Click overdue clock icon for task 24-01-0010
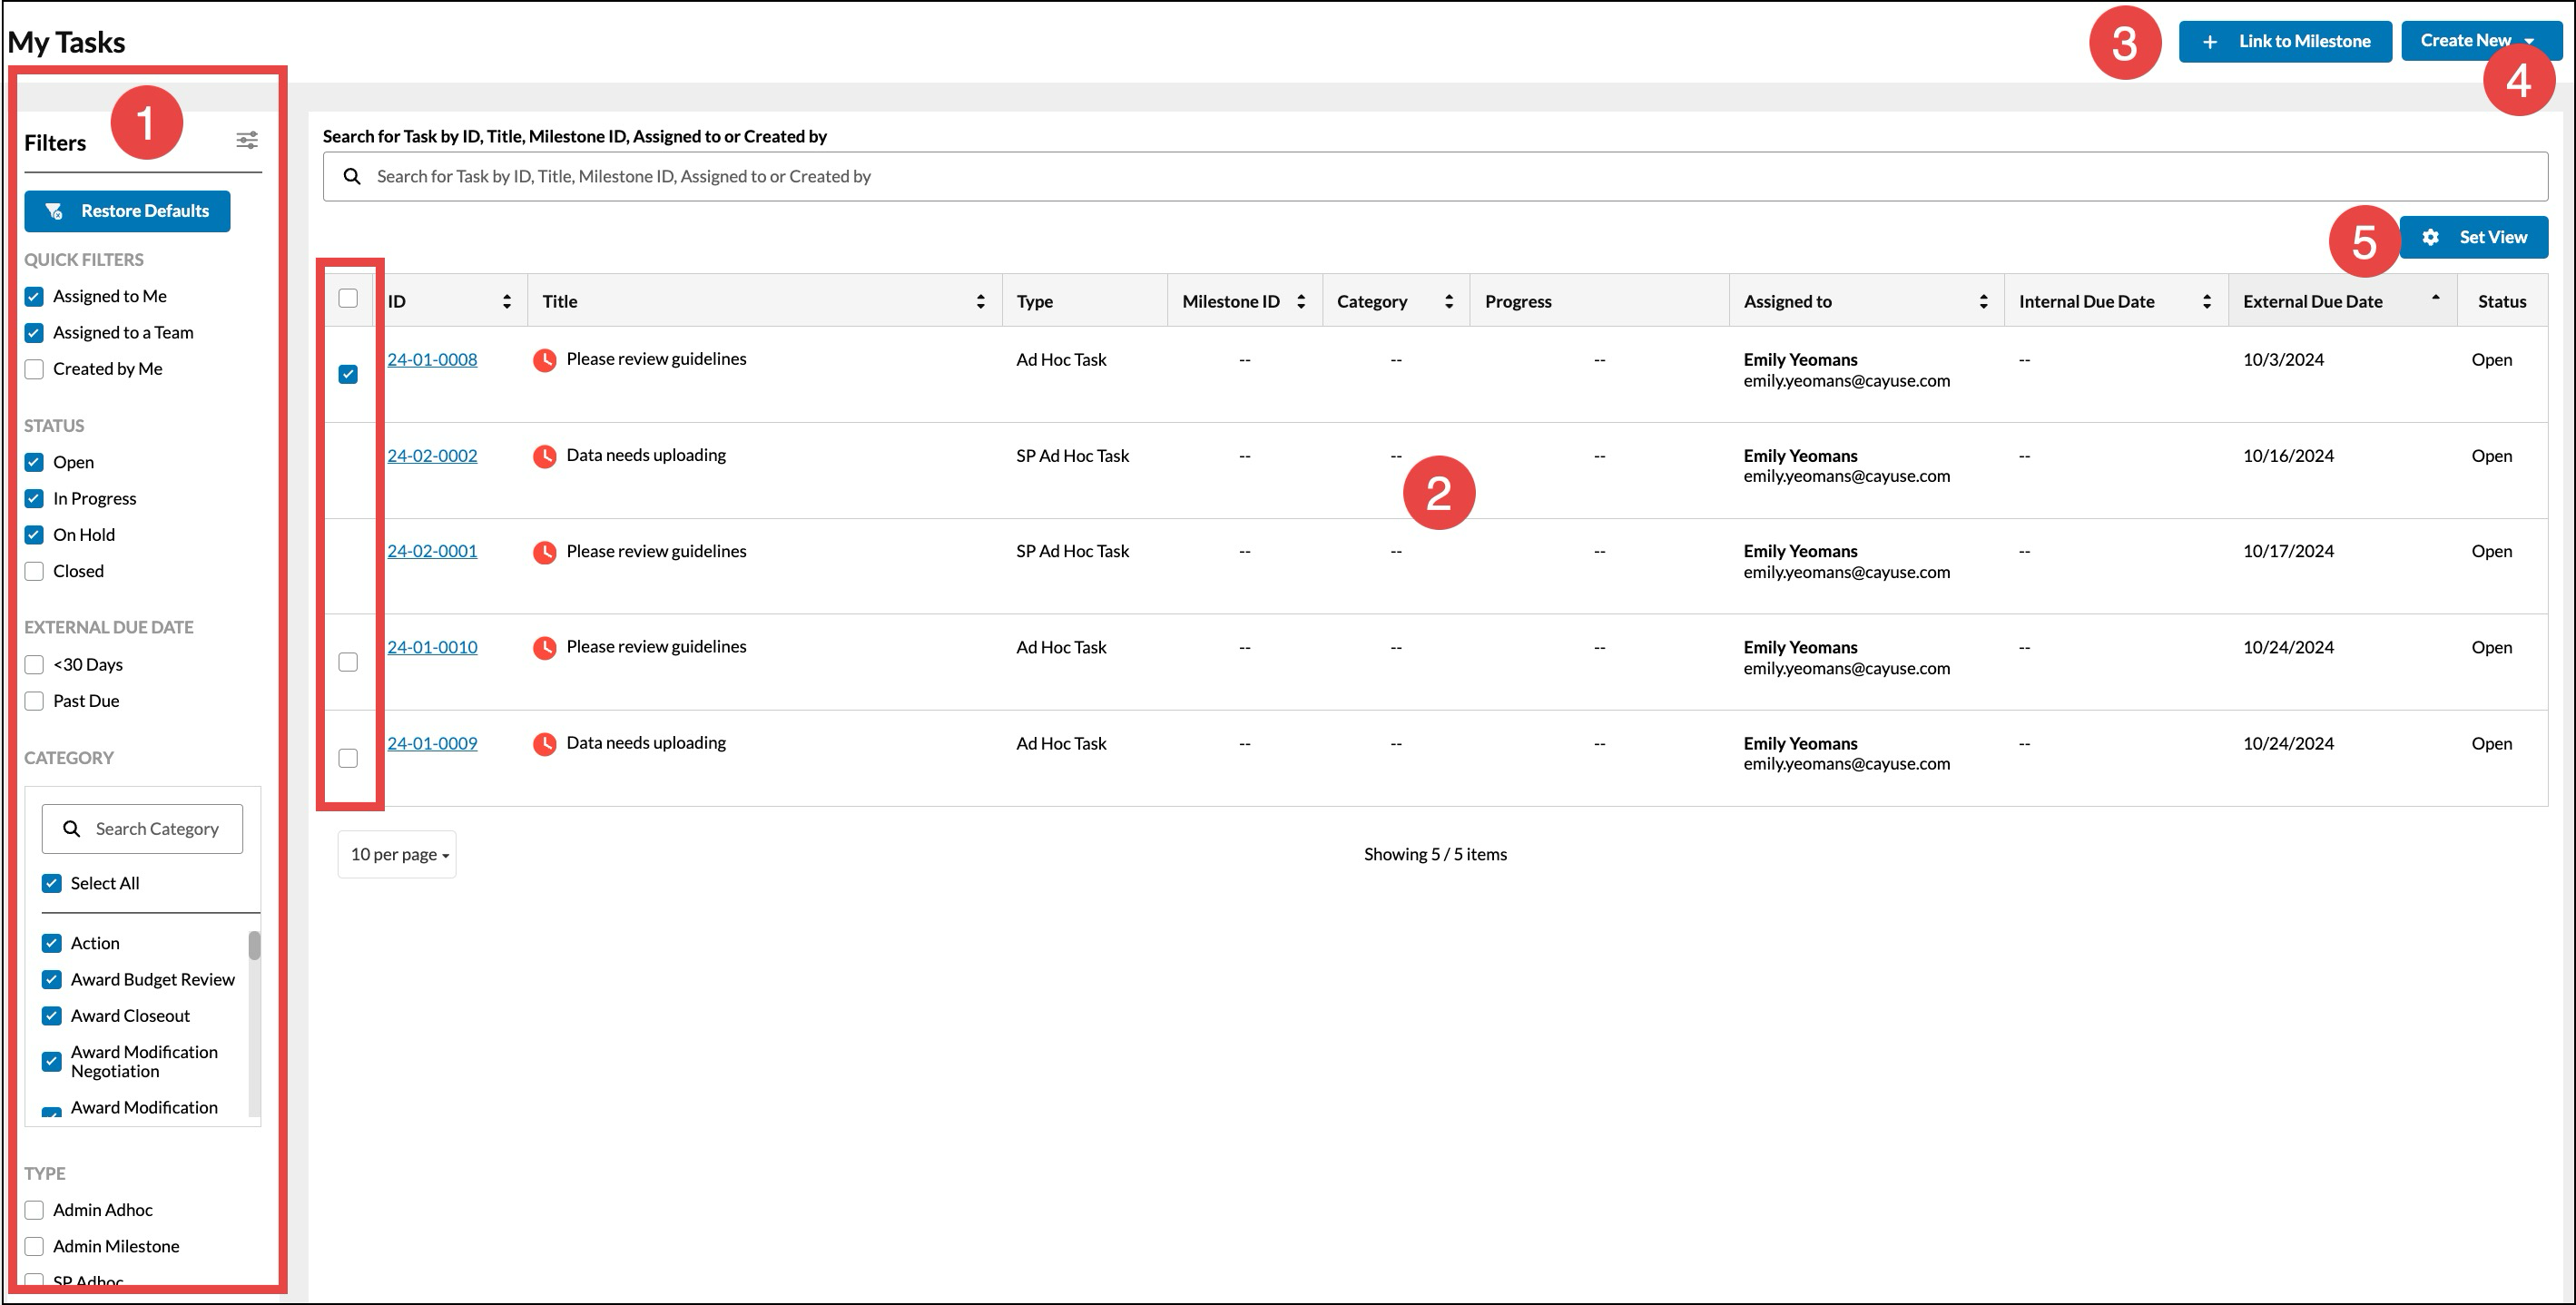Viewport: 2576px width, 1305px height. [x=544, y=648]
